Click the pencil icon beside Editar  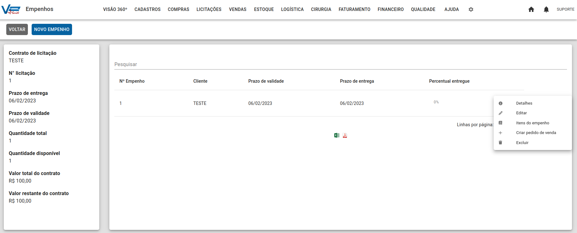pos(501,113)
